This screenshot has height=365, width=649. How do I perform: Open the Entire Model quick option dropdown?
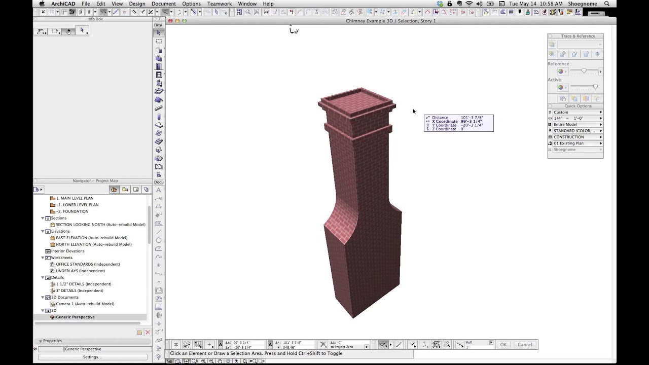578,124
